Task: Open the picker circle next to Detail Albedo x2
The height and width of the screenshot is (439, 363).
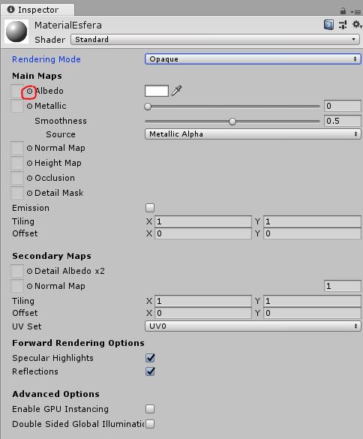Action: [30, 271]
